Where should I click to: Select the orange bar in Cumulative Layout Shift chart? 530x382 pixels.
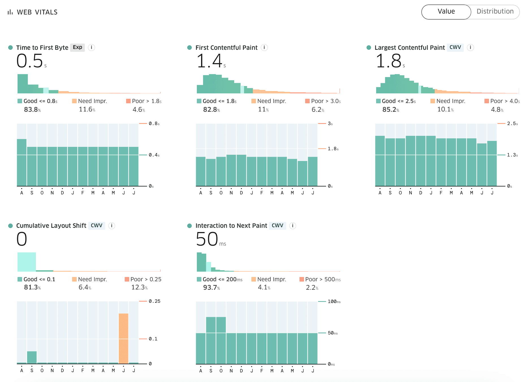(x=124, y=338)
